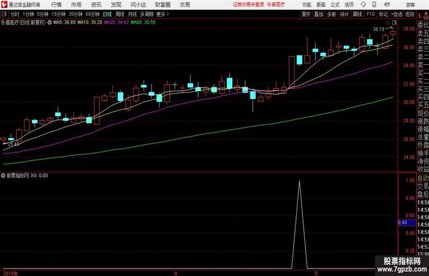Image resolution: width=429 pixels, height=276 pixels.
Task: Click the 2018年 timeline label
Action: tap(10, 273)
